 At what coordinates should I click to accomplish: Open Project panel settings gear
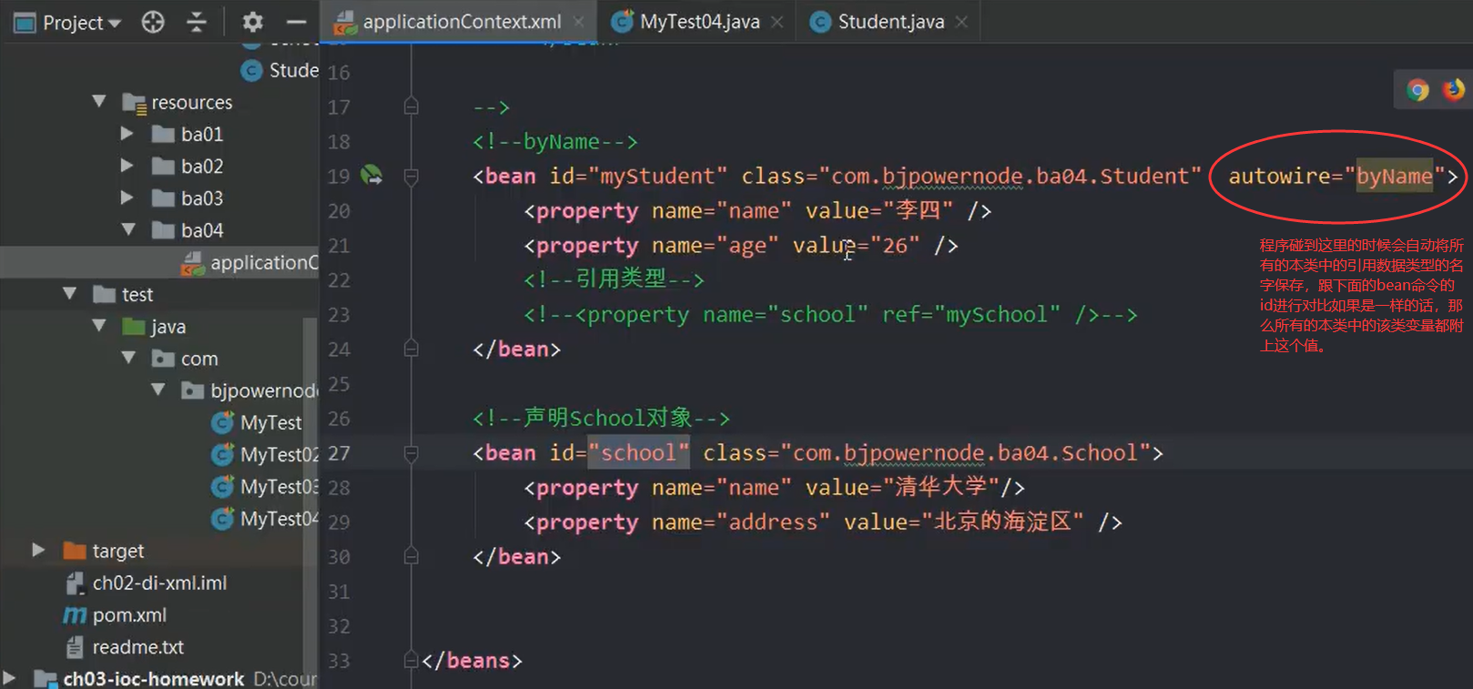(x=252, y=22)
